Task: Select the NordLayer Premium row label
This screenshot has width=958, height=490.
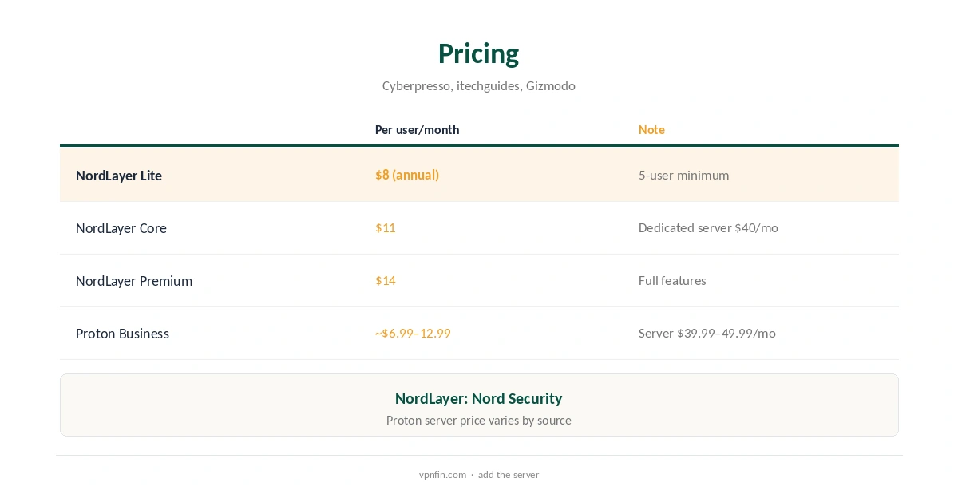Action: pyautogui.click(x=134, y=281)
